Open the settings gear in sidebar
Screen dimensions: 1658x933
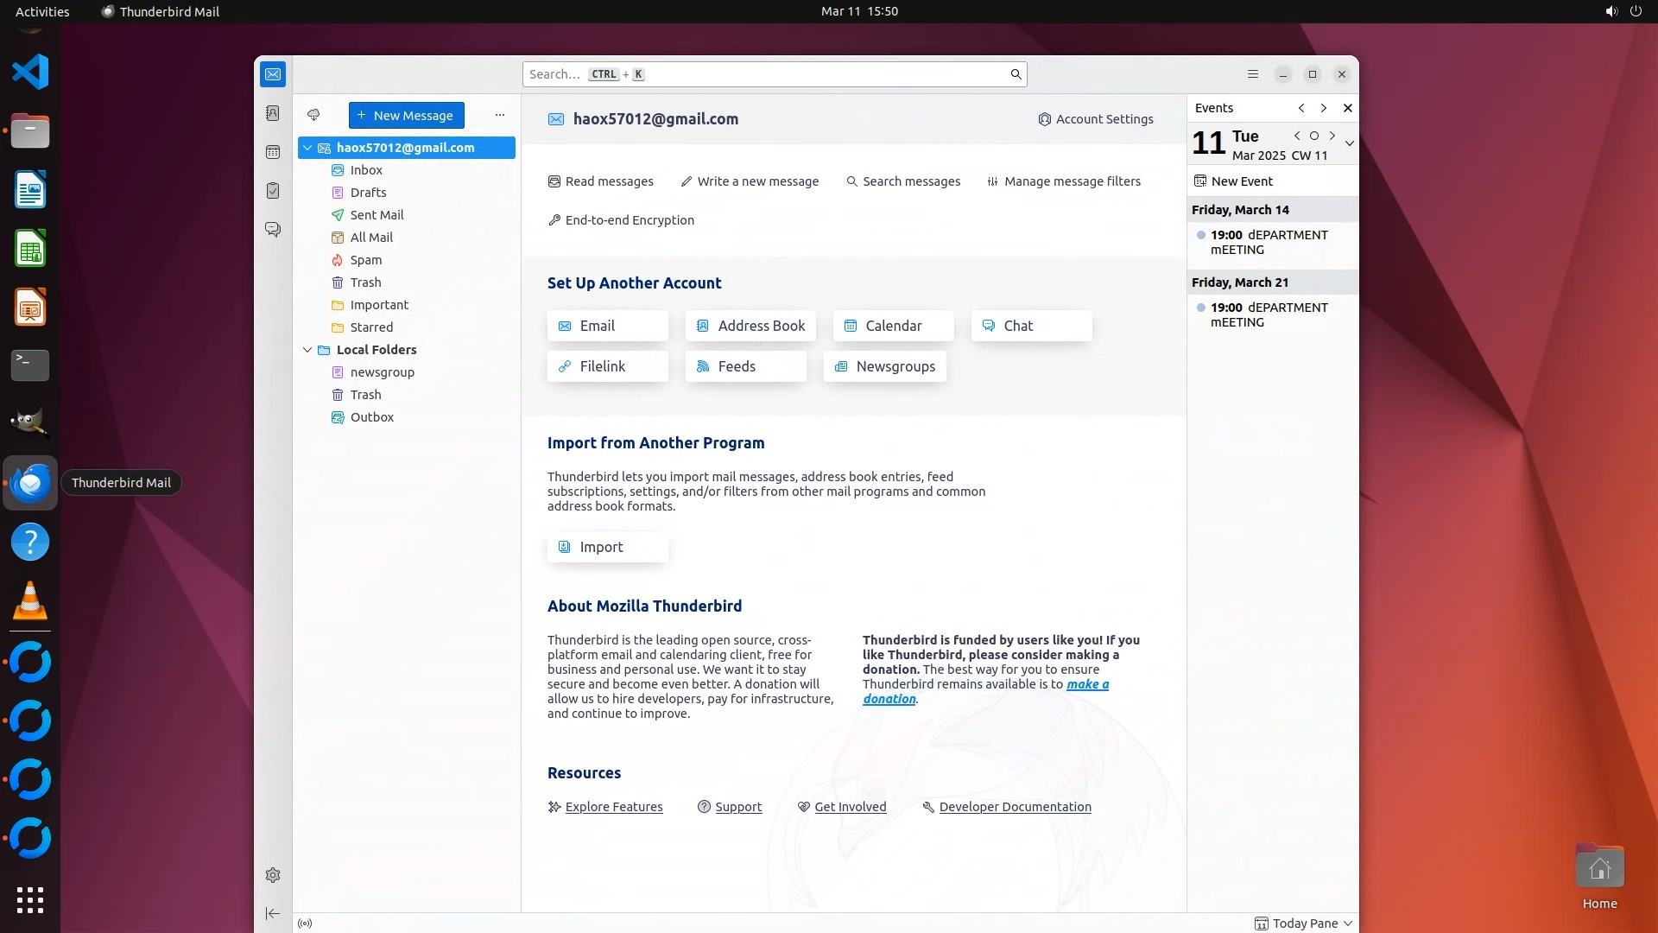273,875
